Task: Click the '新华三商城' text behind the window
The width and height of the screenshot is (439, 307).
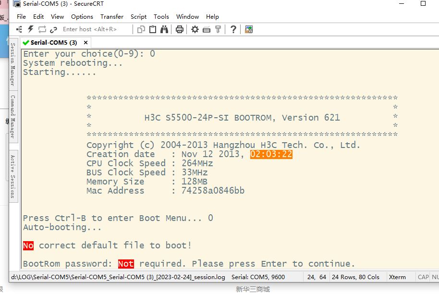Action: pos(253,289)
